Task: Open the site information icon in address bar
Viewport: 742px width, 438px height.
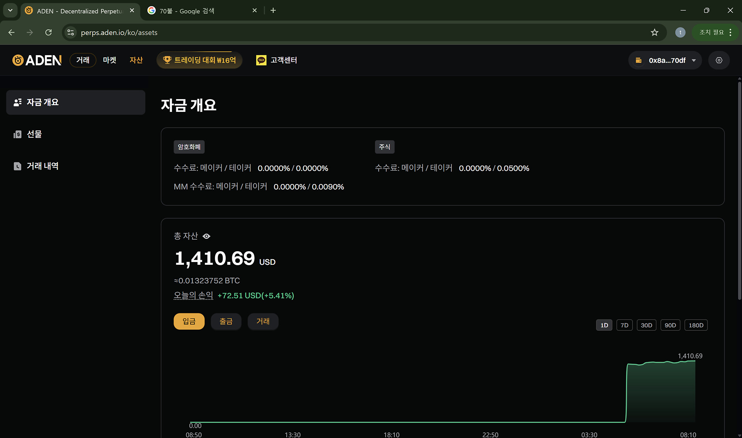Action: pyautogui.click(x=70, y=32)
